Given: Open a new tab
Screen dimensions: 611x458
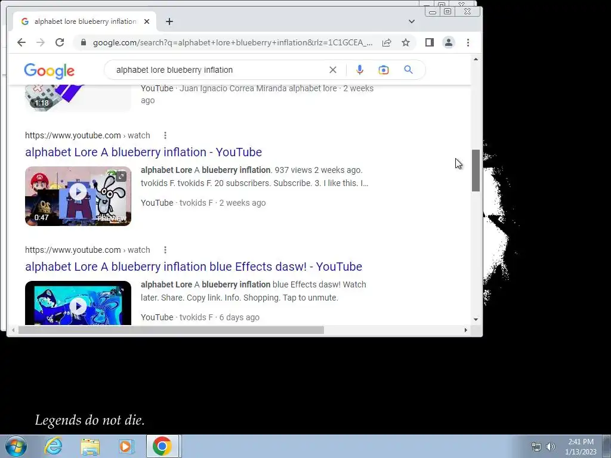Looking at the screenshot, I should coord(169,21).
